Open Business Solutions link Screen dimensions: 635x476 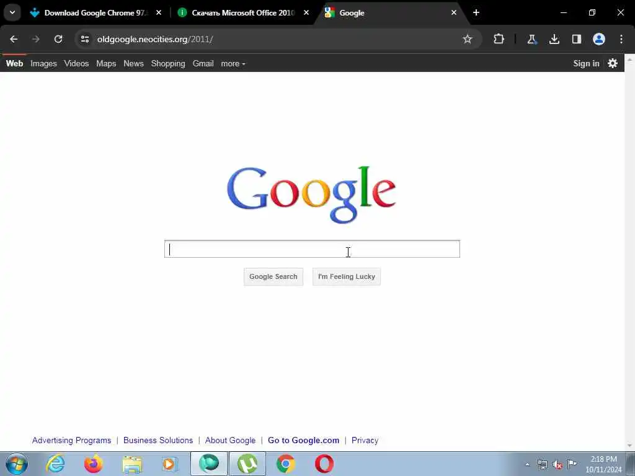(158, 441)
